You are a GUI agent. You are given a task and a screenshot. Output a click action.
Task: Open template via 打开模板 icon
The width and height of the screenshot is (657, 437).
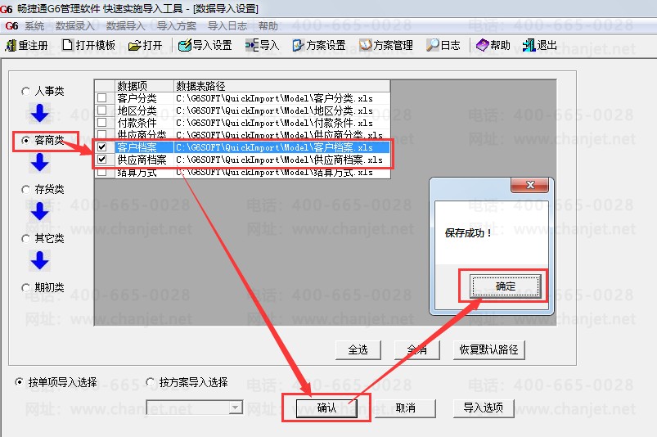point(67,45)
